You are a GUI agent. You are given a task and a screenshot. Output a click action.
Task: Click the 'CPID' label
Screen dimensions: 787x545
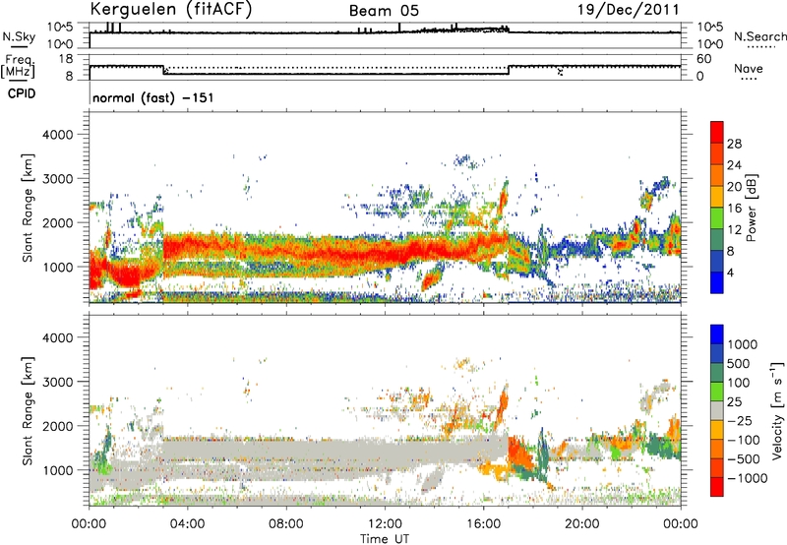pyautogui.click(x=22, y=93)
